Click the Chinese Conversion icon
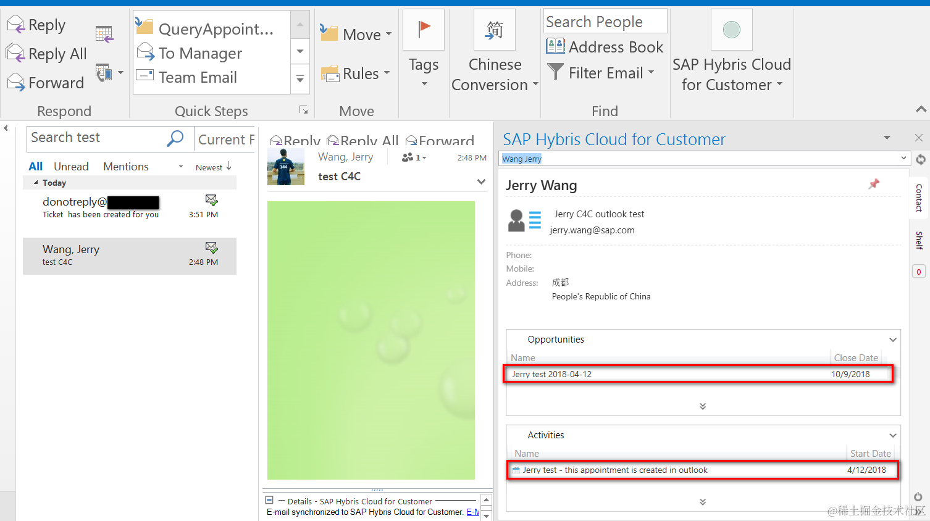The image size is (930, 521). point(494,29)
